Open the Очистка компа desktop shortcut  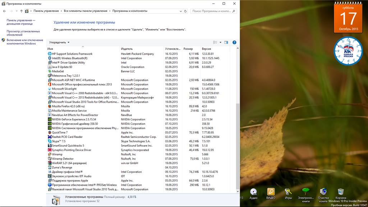(x=323, y=195)
